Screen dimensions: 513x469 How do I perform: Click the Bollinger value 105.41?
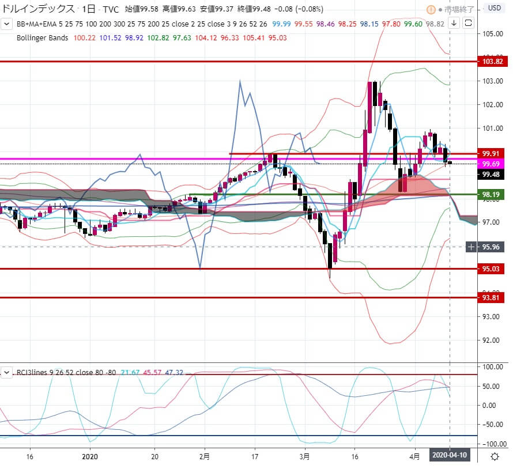pos(254,38)
